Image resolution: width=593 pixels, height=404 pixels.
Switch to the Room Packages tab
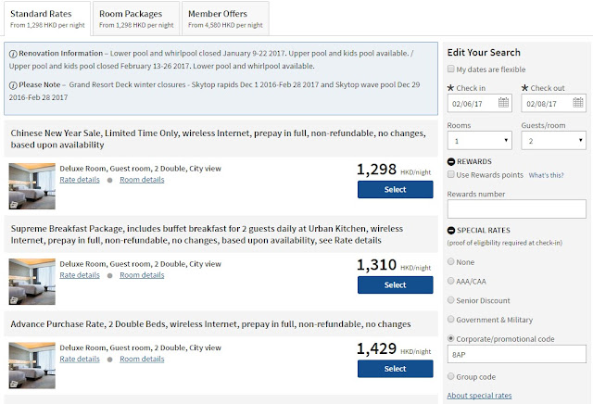132,19
